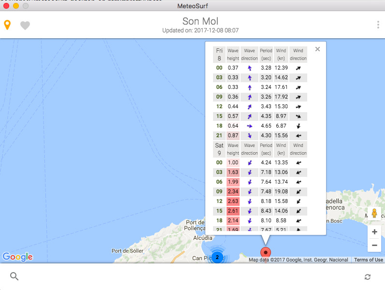Screen dimensions: 385x290
Task: Click wave height cell 2.63
Action: coord(233,201)
